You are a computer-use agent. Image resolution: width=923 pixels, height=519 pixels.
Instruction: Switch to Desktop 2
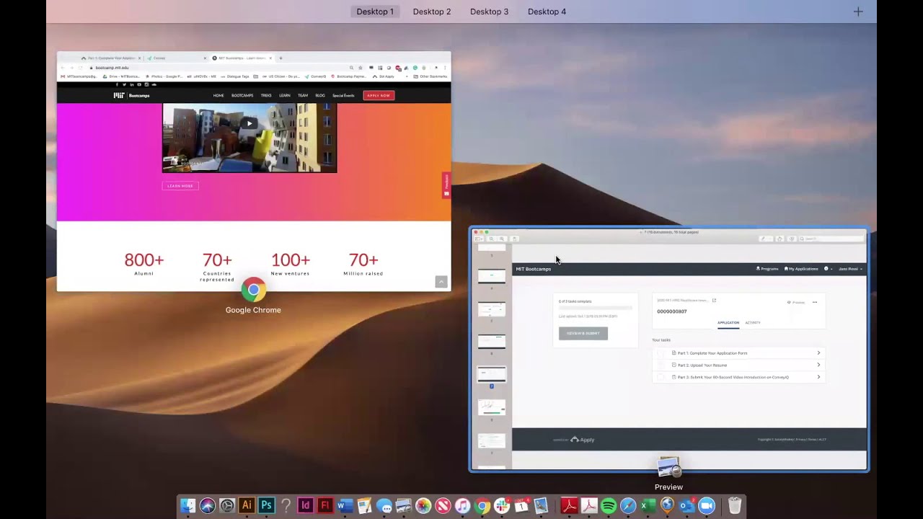tap(432, 12)
